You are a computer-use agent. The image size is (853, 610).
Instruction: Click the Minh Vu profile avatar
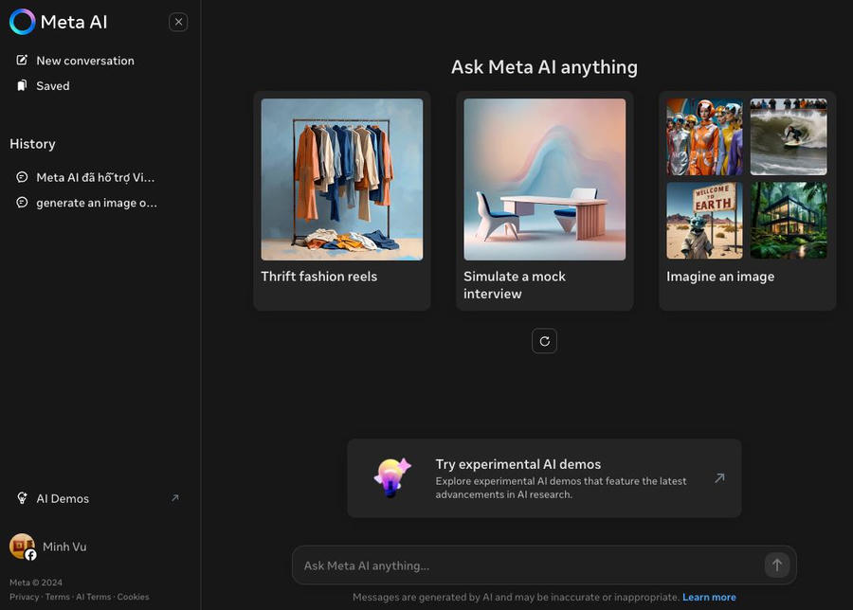point(23,547)
